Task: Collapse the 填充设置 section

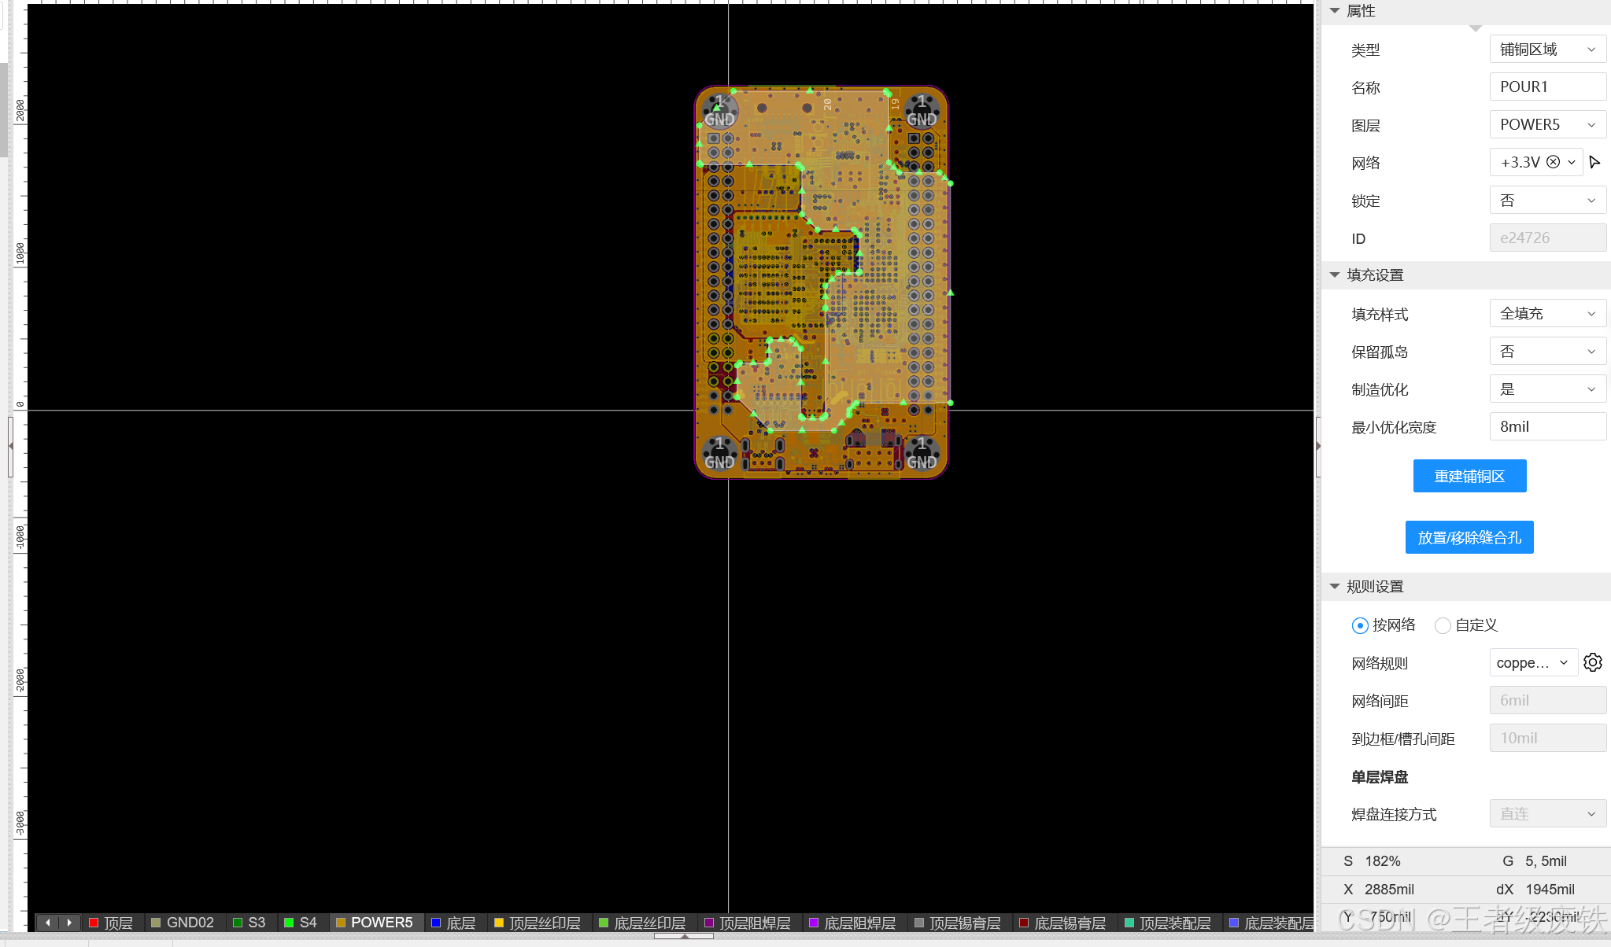Action: pos(1335,275)
